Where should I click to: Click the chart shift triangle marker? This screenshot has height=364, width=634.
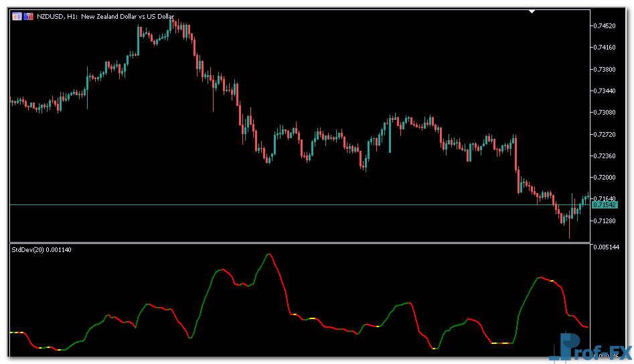532,11
